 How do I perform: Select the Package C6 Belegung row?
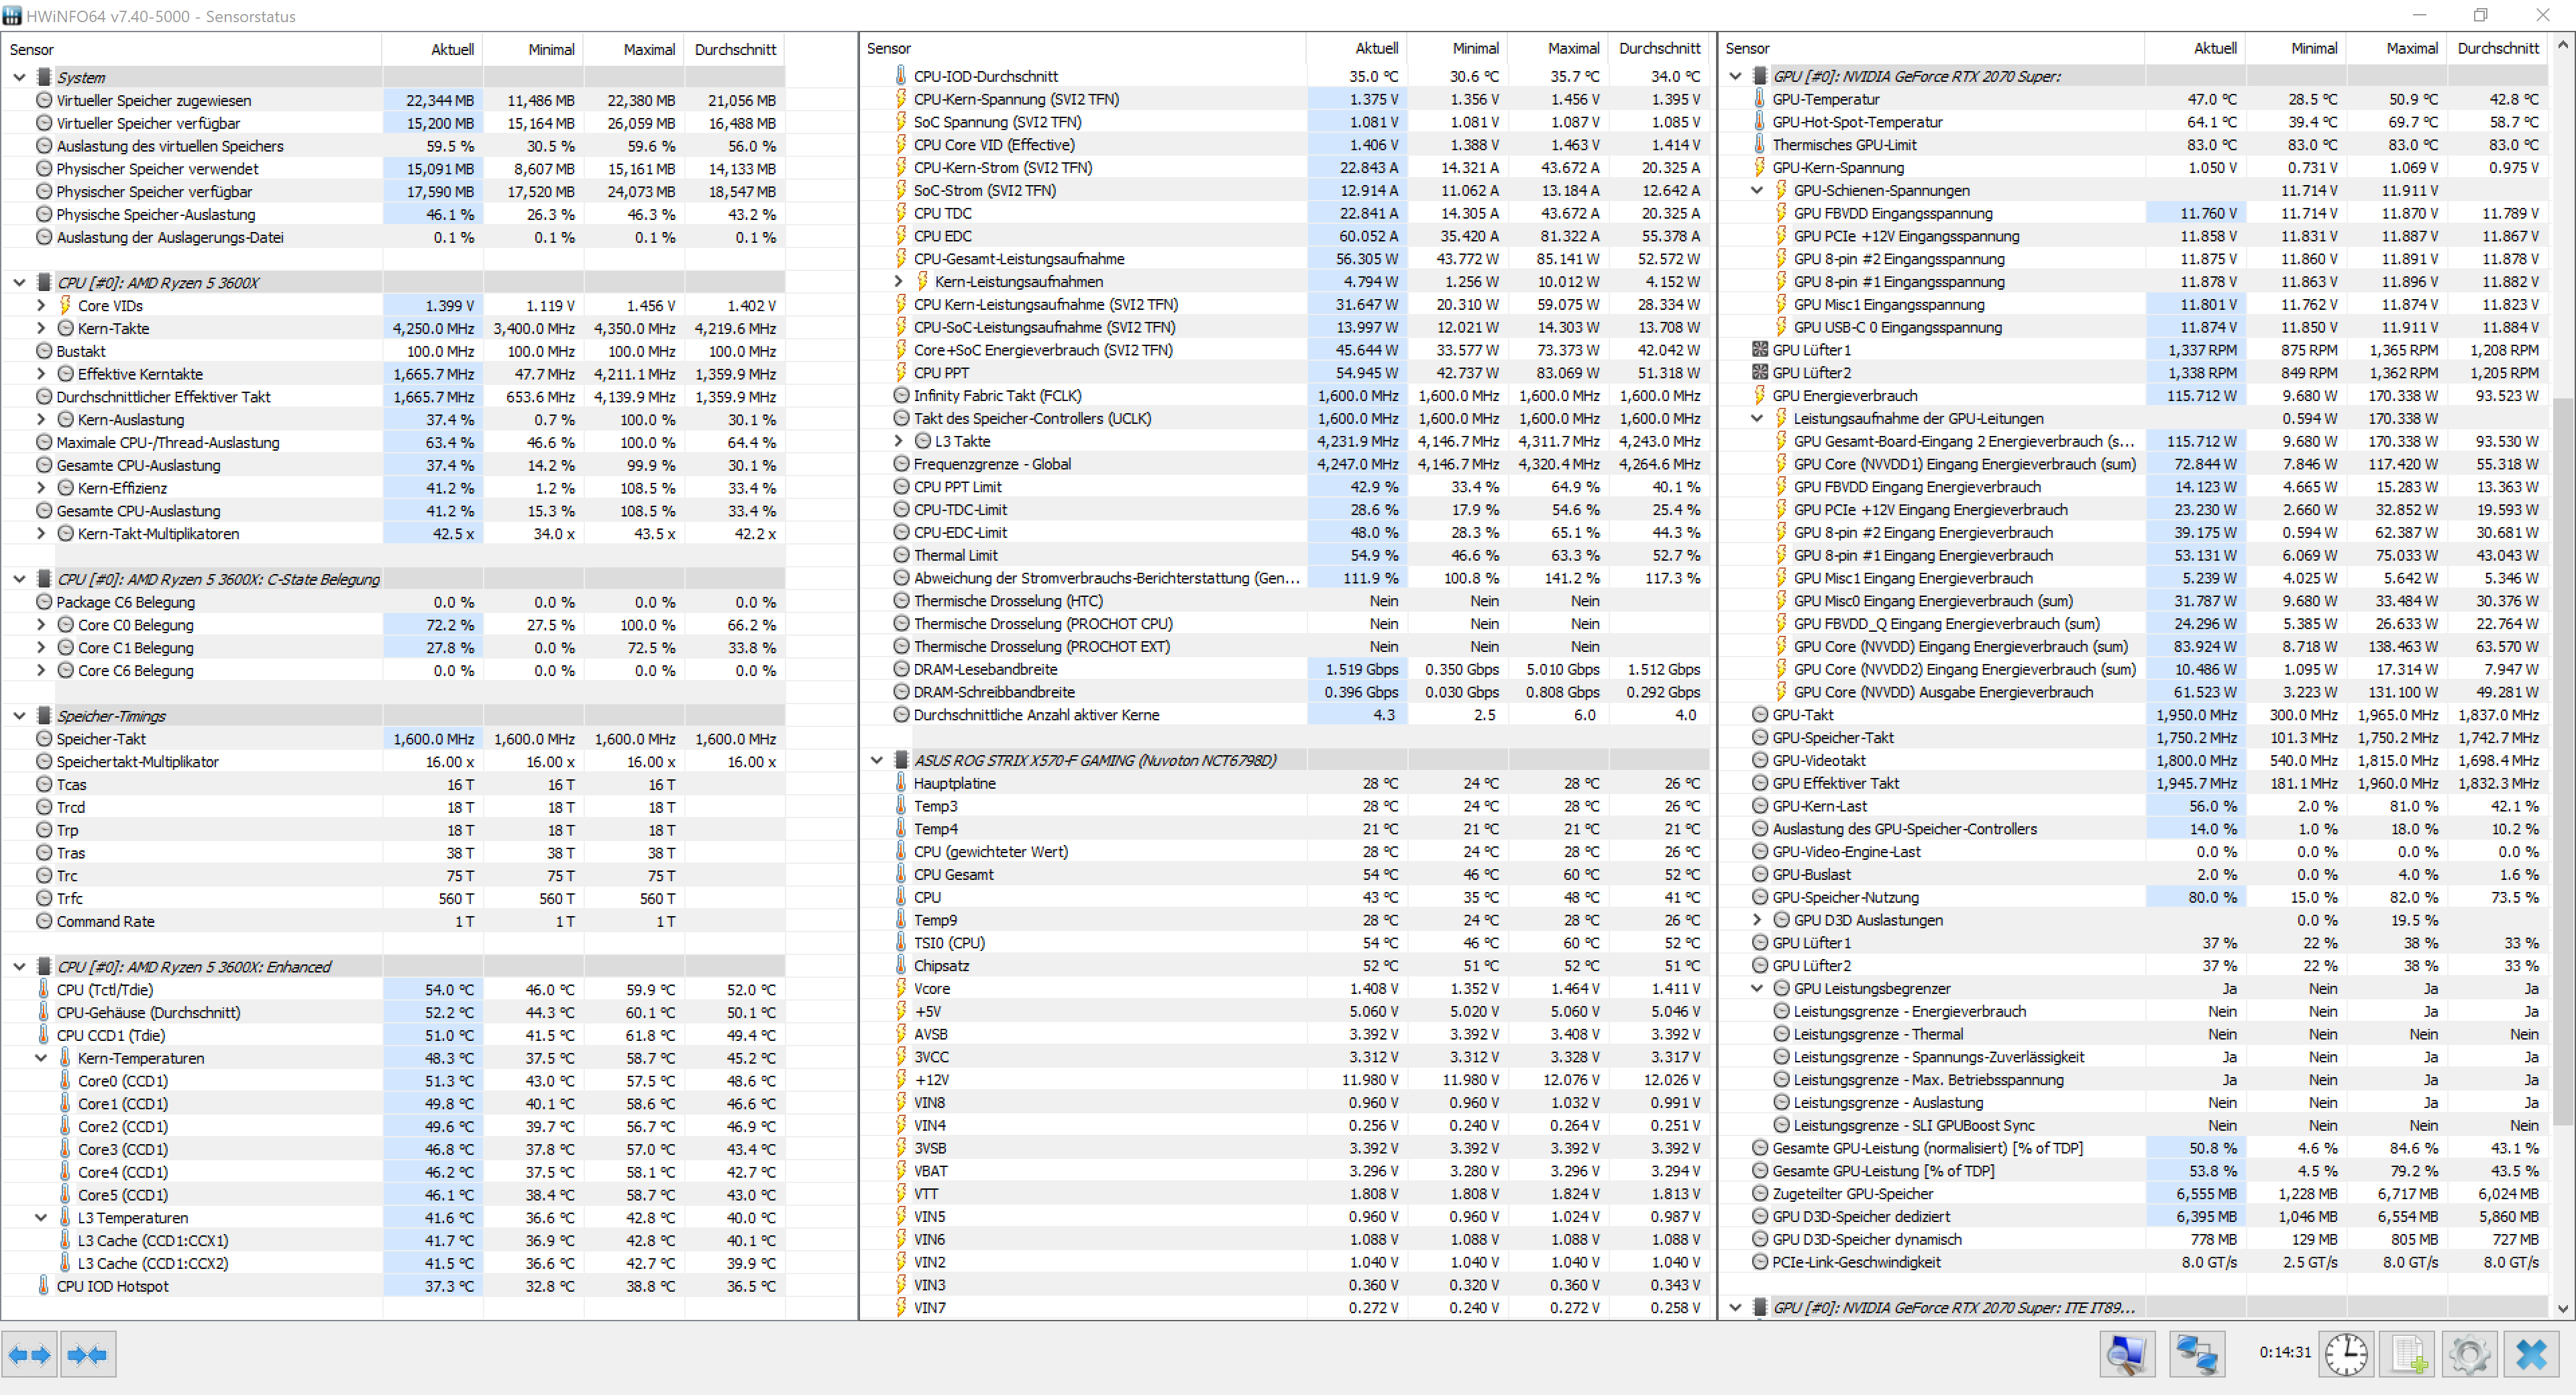tap(393, 602)
